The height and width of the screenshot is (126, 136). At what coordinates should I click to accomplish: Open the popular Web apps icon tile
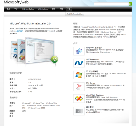(x=79, y=51)
